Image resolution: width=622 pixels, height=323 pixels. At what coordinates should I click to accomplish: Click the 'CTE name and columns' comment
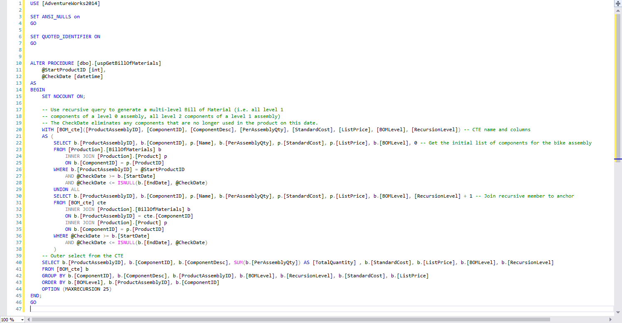click(x=497, y=130)
